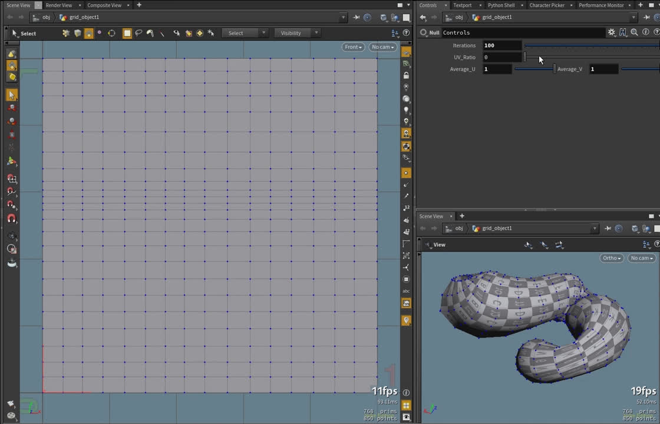Switch to the Render View tab
The width and height of the screenshot is (660, 424).
pos(59,5)
